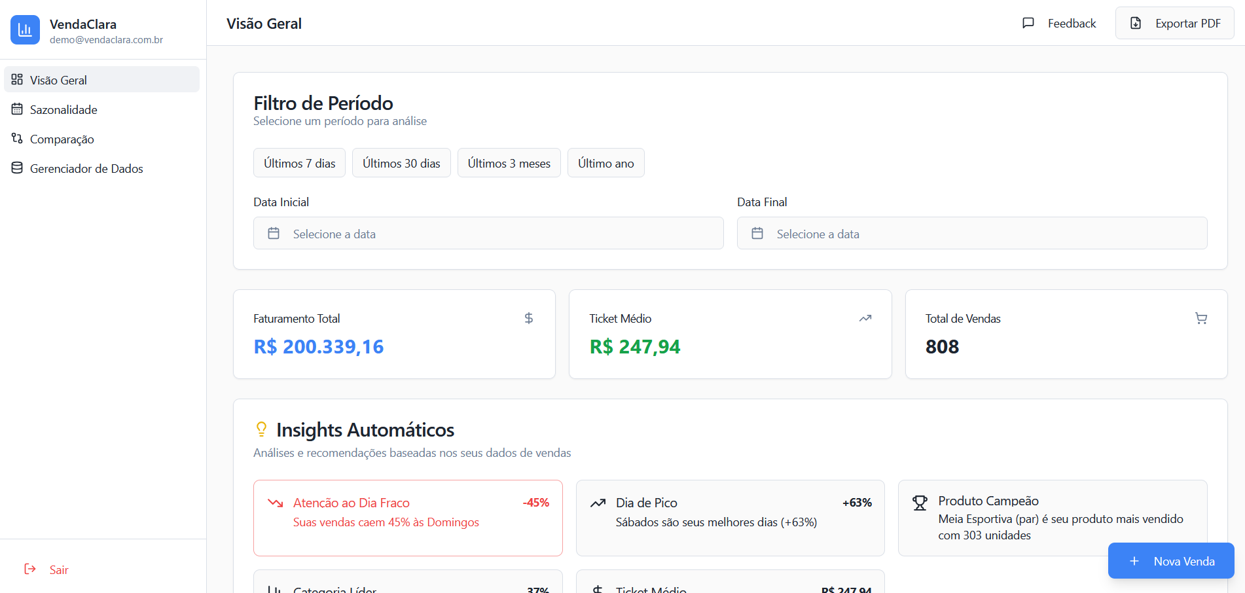Click the Filtro de Período heading

(x=323, y=103)
